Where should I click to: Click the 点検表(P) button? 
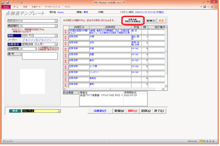[100, 111]
